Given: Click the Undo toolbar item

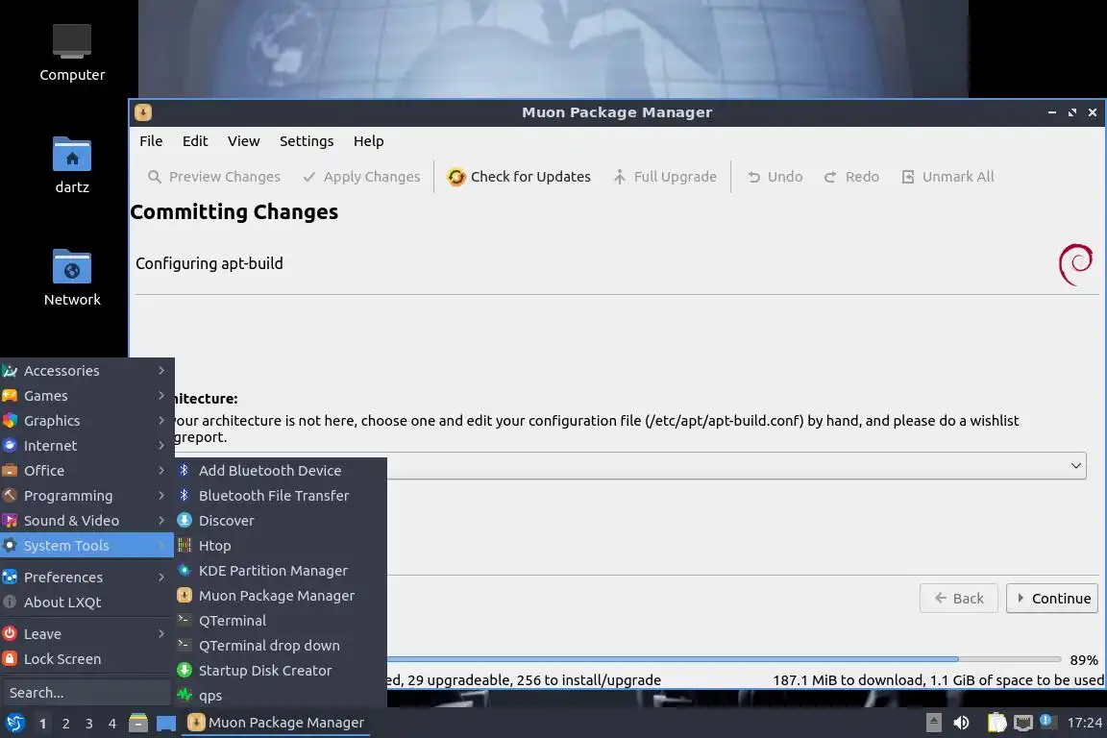Looking at the screenshot, I should click(775, 177).
